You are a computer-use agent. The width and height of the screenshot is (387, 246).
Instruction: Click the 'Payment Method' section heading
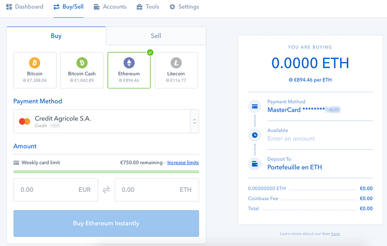point(38,101)
